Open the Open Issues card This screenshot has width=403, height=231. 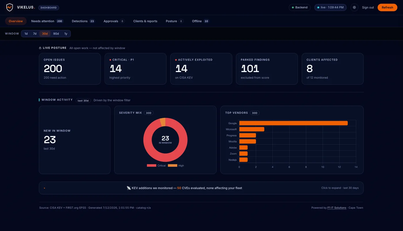click(70, 69)
